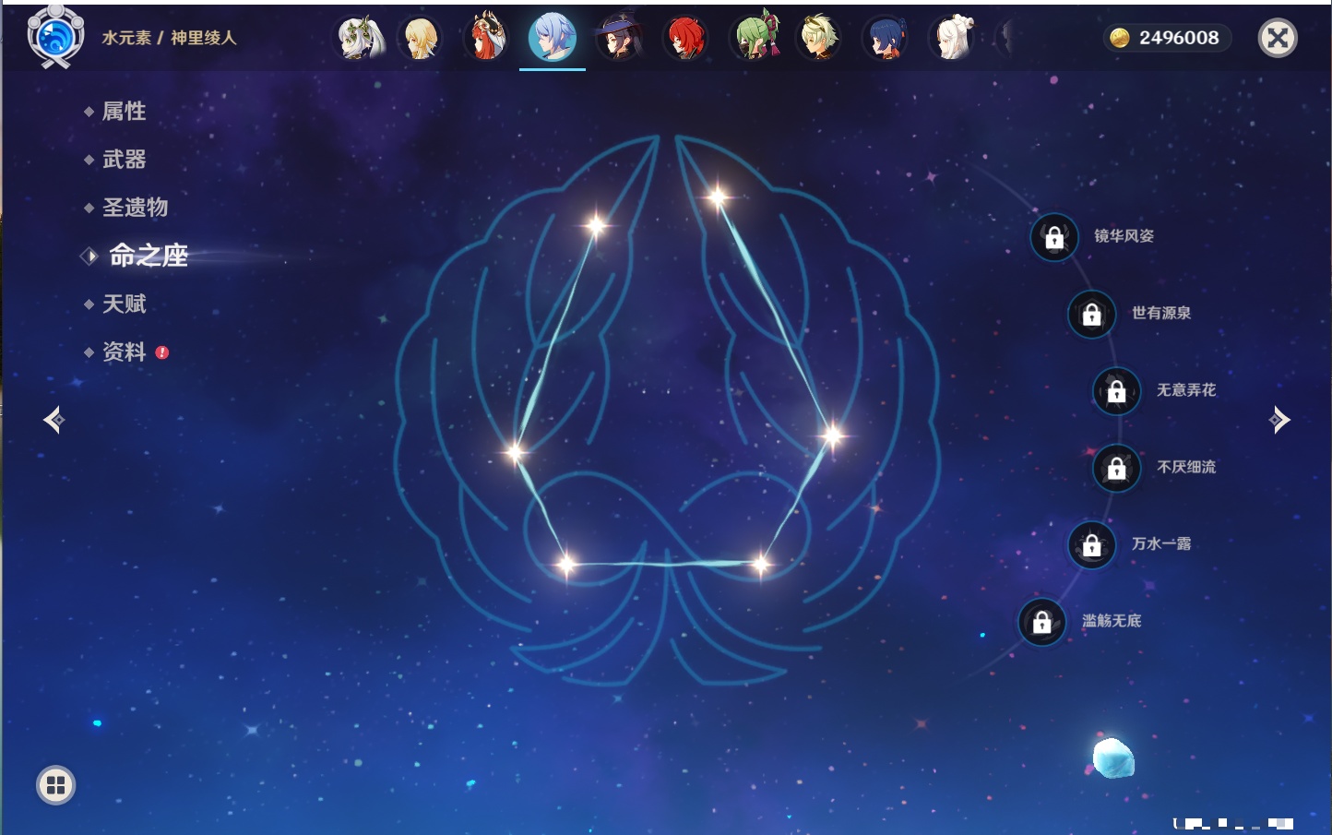
Task: Click the 水元素 / 神里绫人 title text
Action: (169, 38)
